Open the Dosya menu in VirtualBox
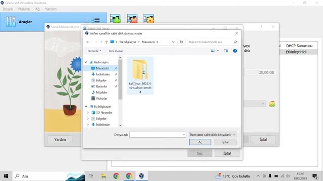 (8, 9)
